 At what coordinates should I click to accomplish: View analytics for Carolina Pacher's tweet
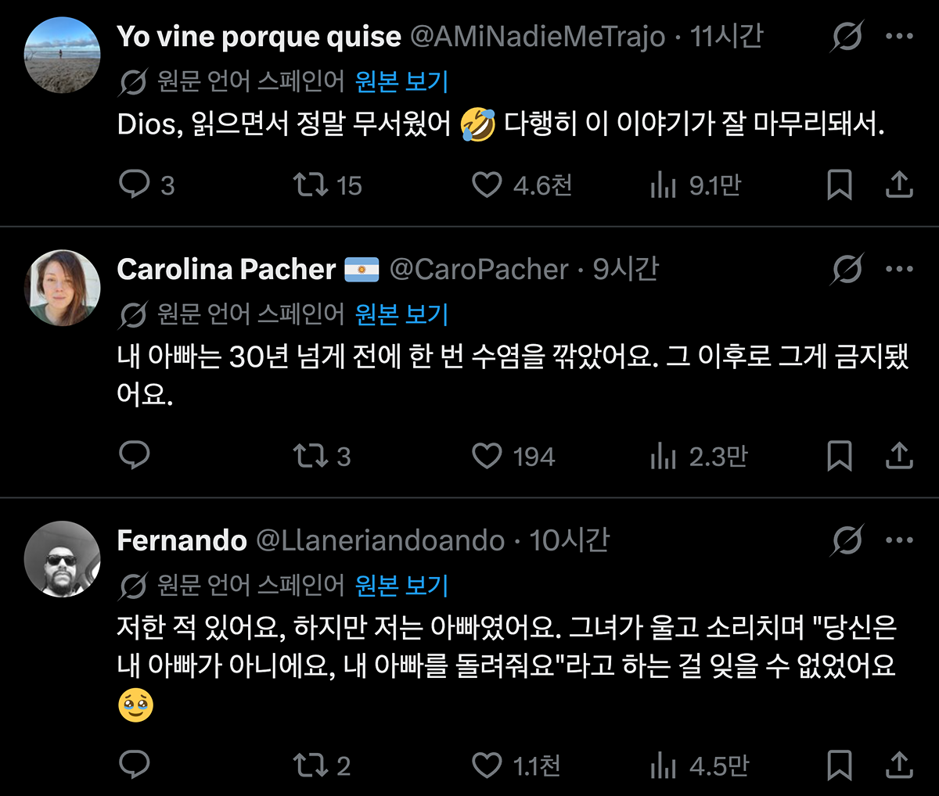point(663,456)
